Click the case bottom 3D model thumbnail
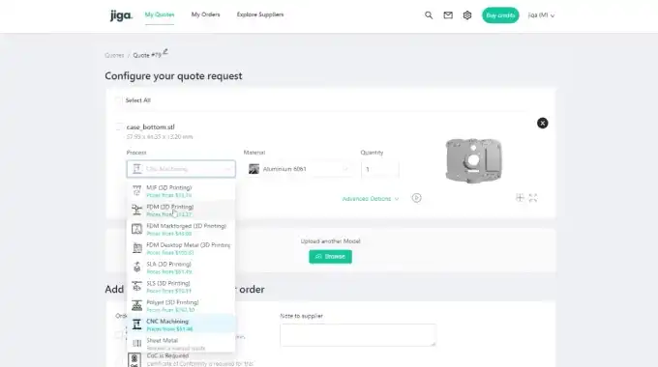Screen dimensions: 658x367 point(474,160)
